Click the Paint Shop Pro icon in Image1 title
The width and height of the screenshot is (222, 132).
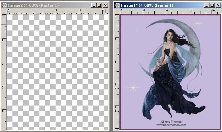point(117,5)
